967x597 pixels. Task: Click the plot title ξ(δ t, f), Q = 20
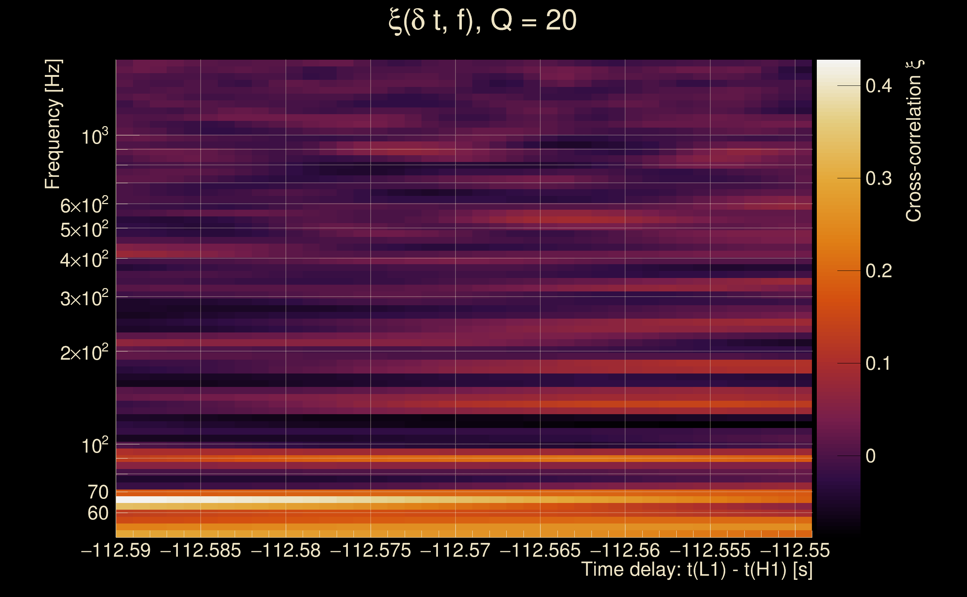coord(483,21)
